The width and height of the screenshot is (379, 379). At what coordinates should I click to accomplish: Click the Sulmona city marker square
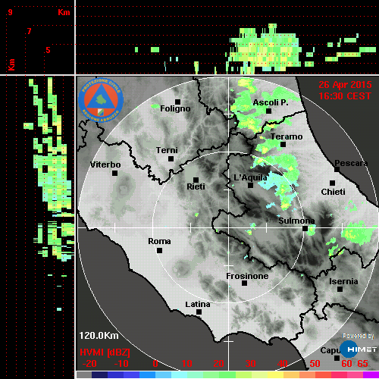(x=305, y=229)
